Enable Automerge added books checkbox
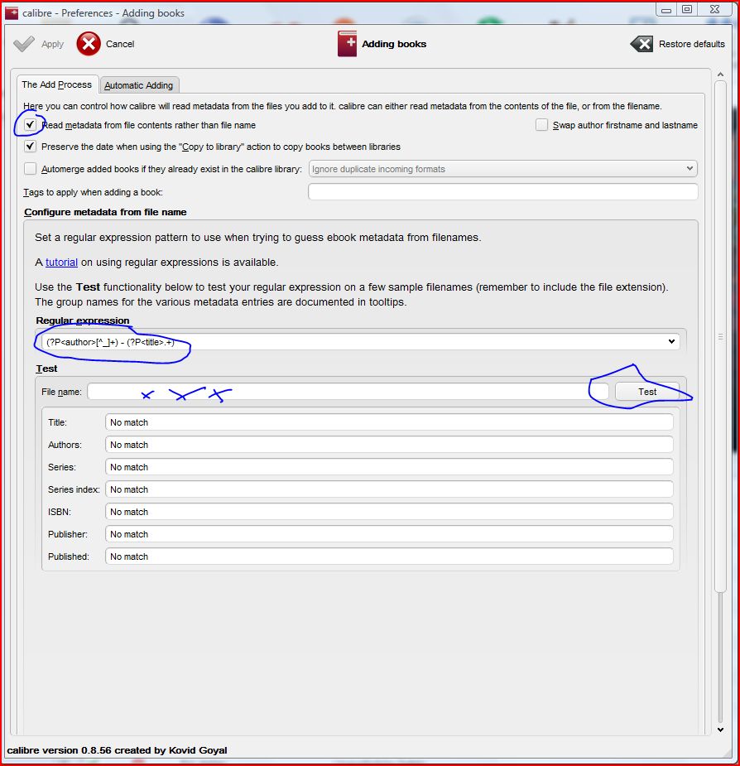The height and width of the screenshot is (766, 740). coord(31,169)
